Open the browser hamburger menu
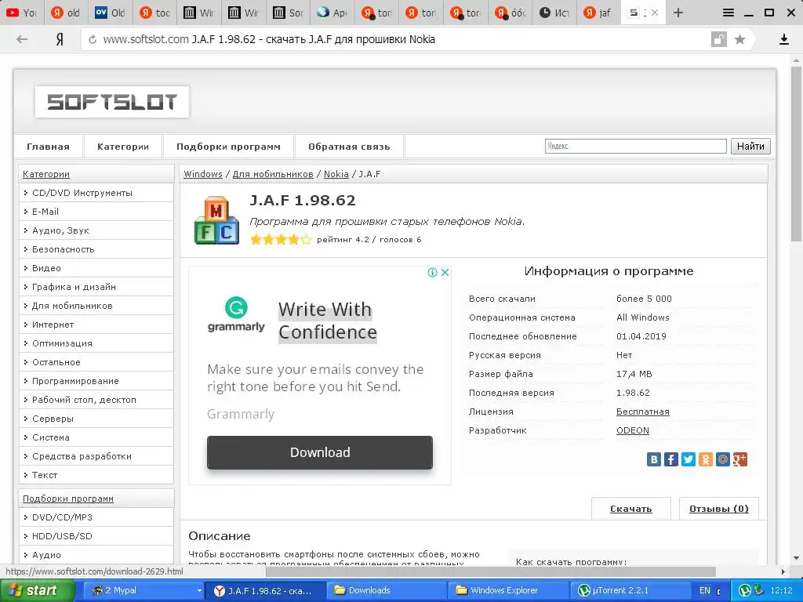 click(x=729, y=13)
